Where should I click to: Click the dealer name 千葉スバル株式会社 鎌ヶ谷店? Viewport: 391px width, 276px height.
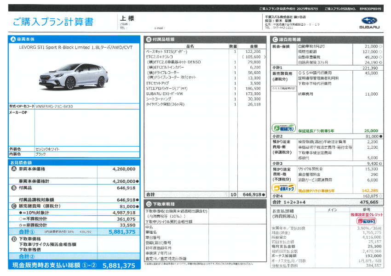click(x=285, y=17)
